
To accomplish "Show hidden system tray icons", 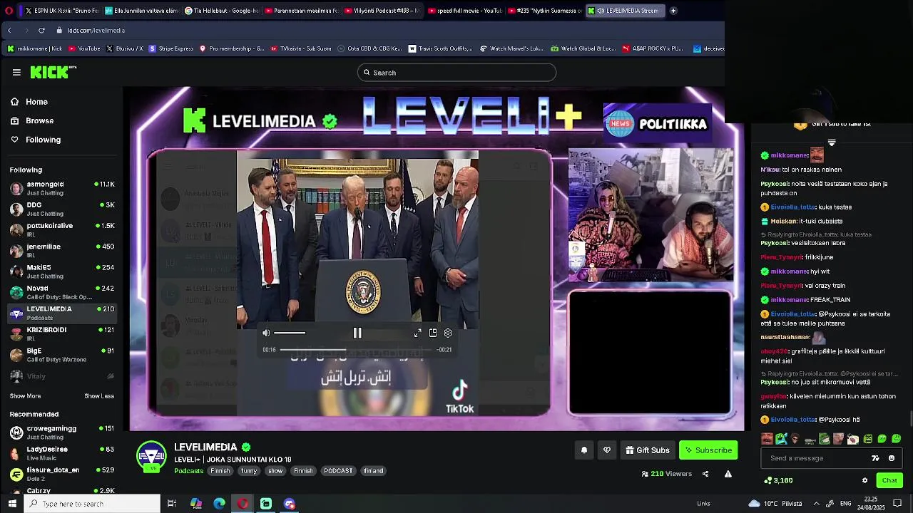I will point(816,504).
